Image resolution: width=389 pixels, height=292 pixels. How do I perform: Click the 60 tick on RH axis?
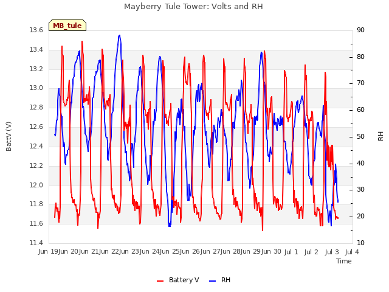click(360, 110)
